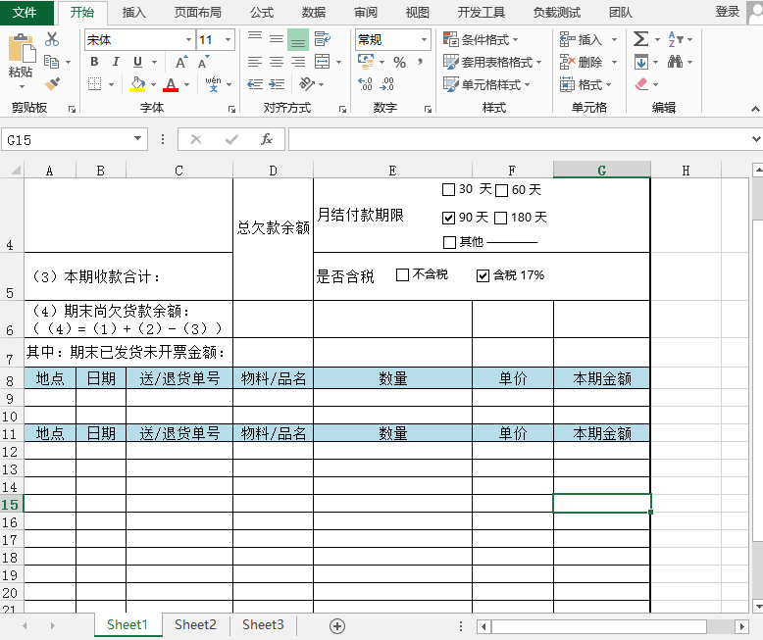Apply comma style
The width and height of the screenshot is (763, 640).
coord(420,63)
